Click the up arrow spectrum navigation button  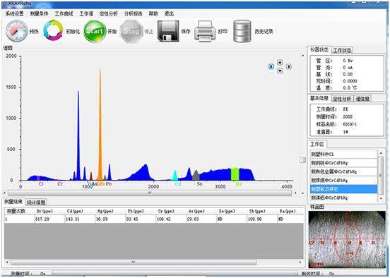coord(280,62)
